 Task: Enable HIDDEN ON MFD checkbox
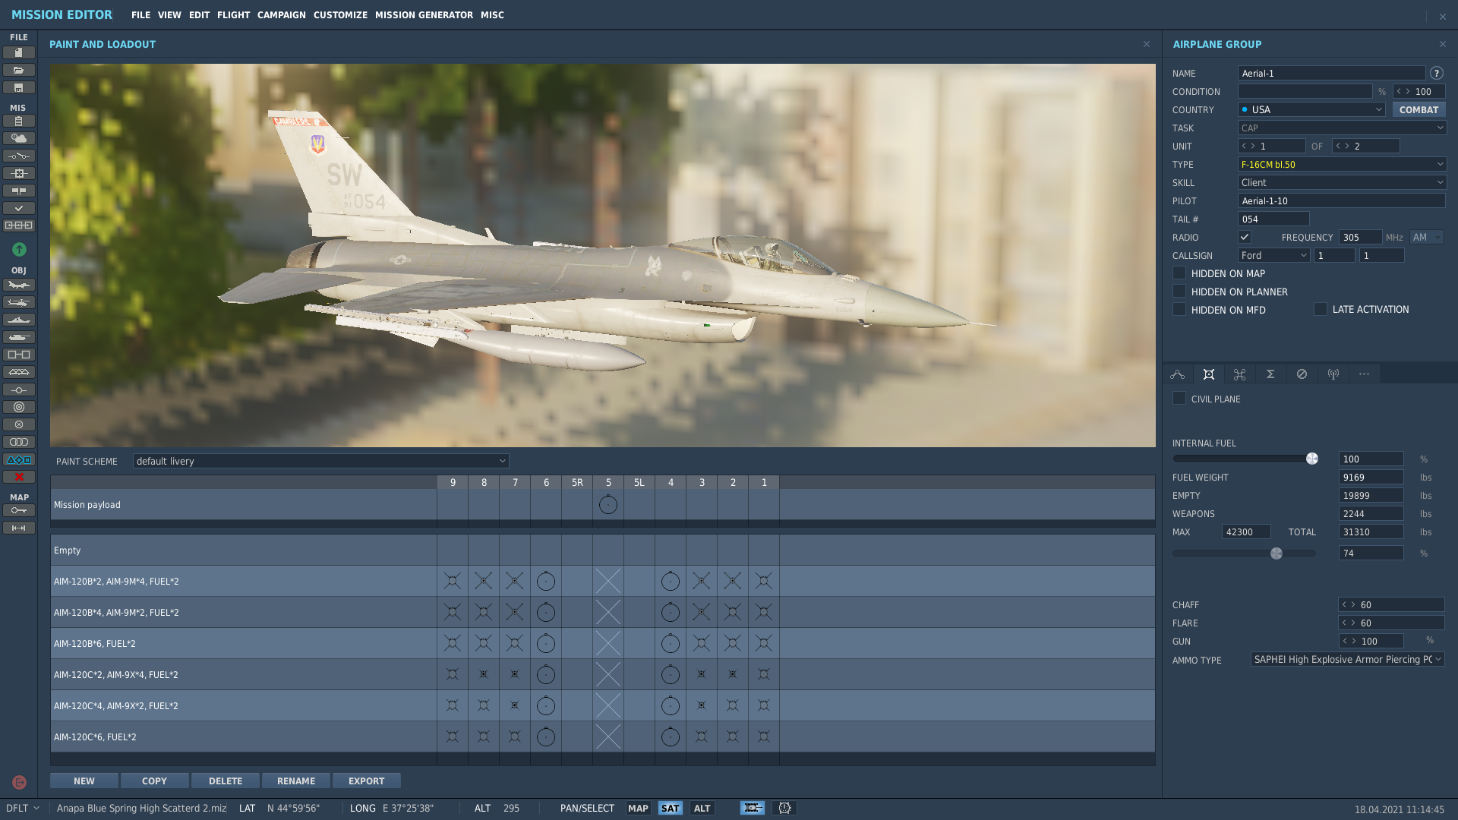pyautogui.click(x=1179, y=309)
